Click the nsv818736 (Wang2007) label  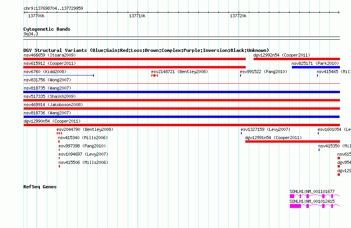47,113
